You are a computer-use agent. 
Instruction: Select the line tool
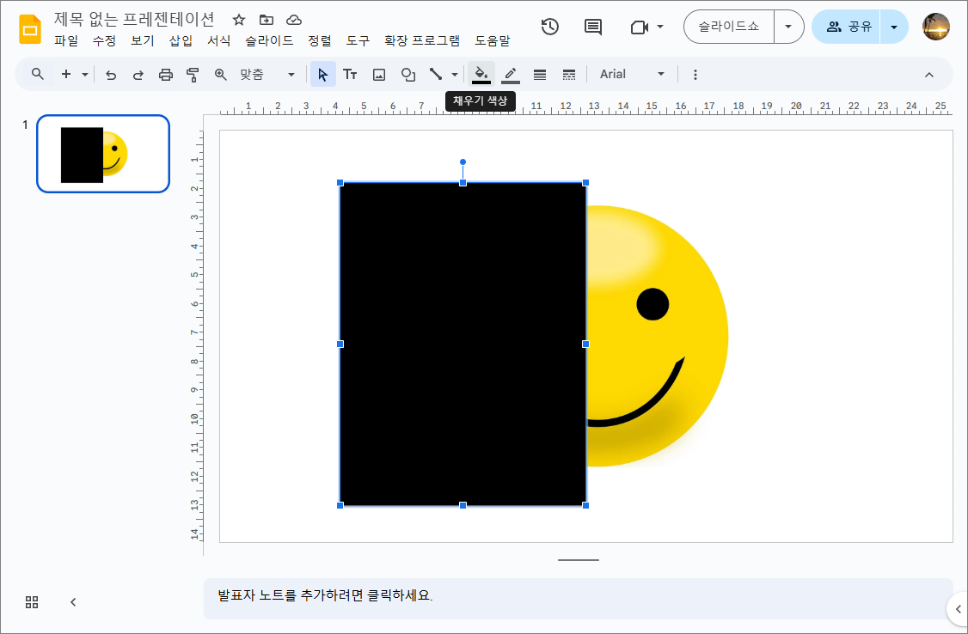pyautogui.click(x=436, y=74)
